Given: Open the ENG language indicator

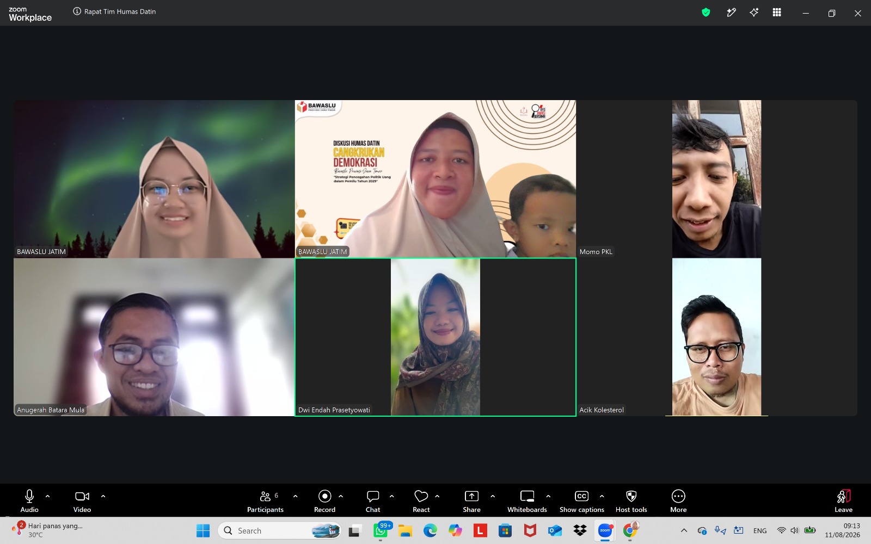Looking at the screenshot, I should coord(760,530).
